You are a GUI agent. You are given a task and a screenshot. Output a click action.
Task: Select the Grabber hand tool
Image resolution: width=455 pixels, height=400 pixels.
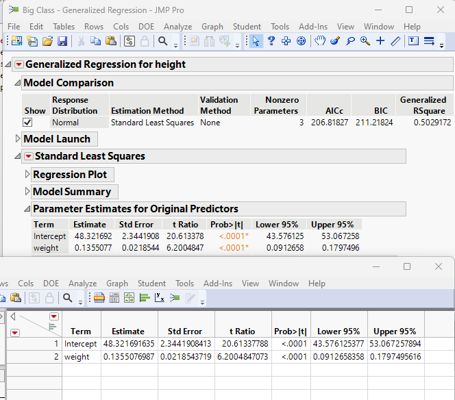(320, 41)
